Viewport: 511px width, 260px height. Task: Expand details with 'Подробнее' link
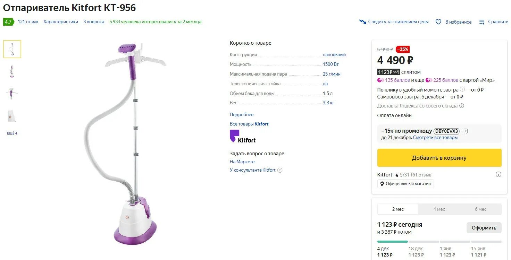click(242, 114)
